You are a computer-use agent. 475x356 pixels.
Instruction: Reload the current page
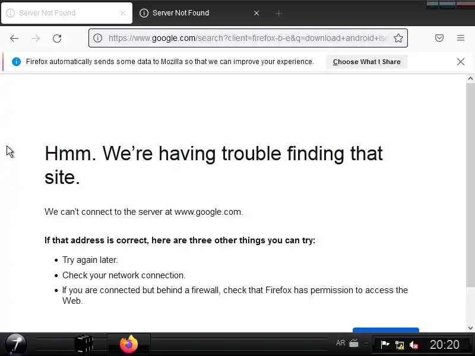[x=57, y=38]
